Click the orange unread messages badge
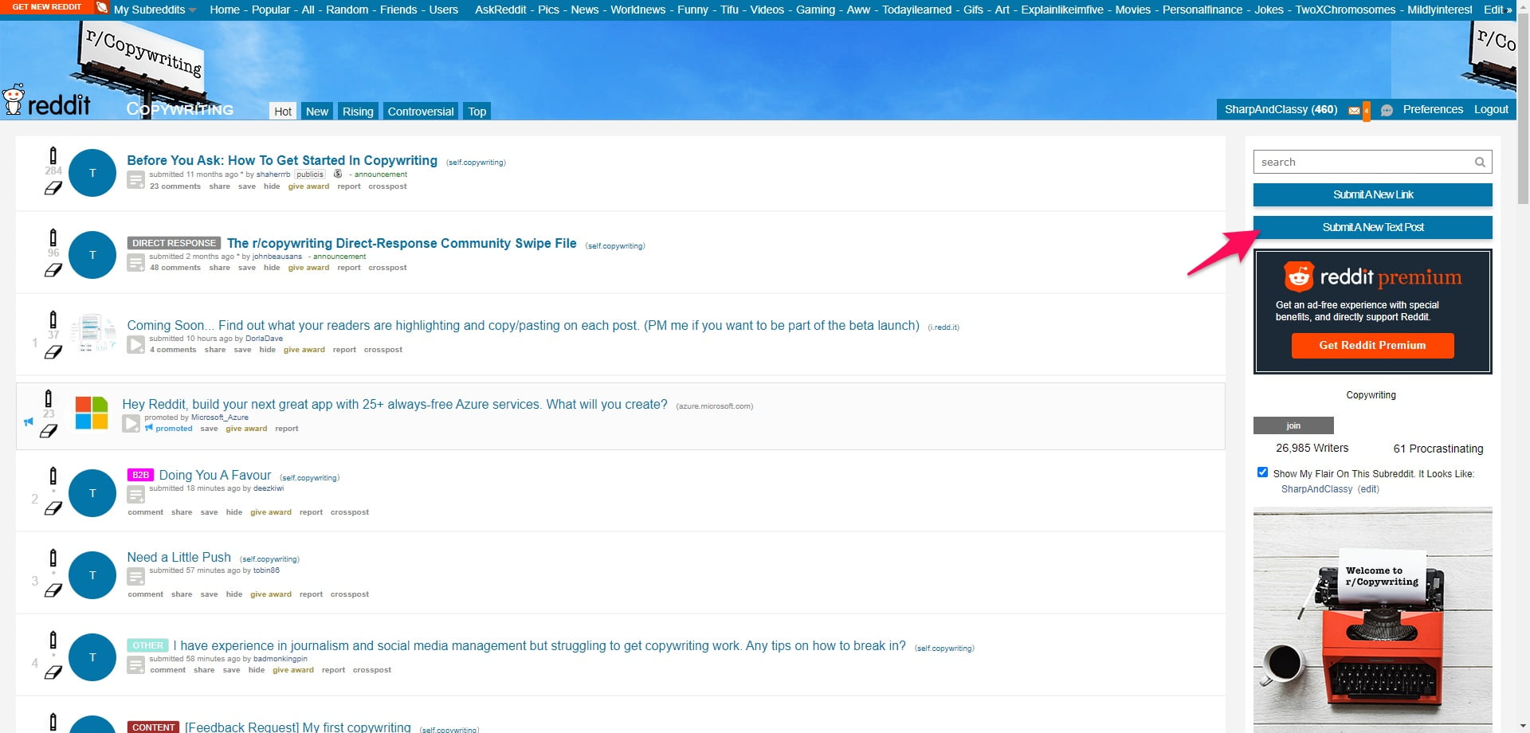 coord(1366,111)
